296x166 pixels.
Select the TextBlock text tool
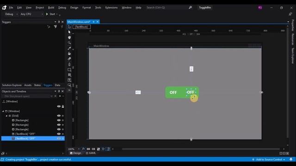(69, 80)
